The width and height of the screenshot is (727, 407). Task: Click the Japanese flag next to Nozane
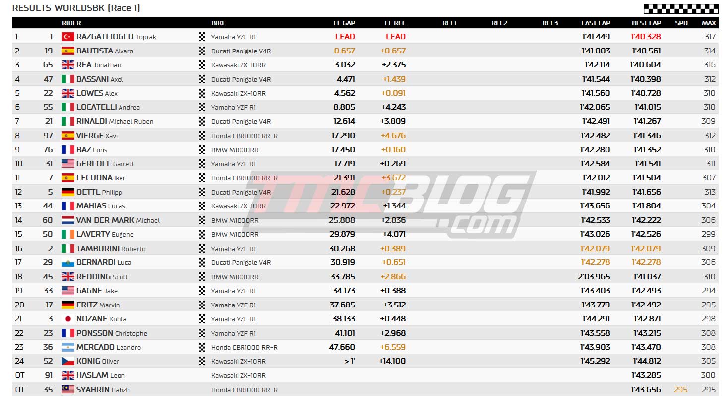[x=68, y=319]
